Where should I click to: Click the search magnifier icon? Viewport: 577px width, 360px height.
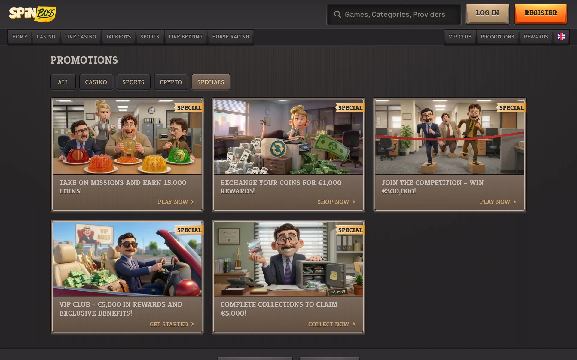(x=337, y=14)
